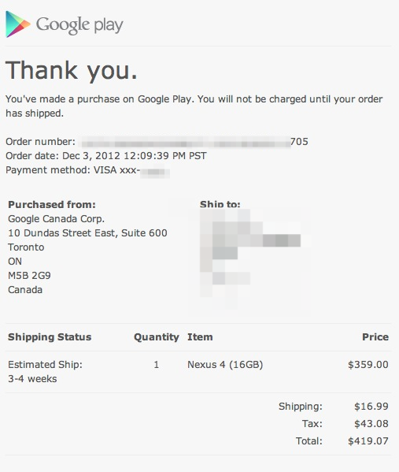399x472 pixels.
Task: Click the Google Play triangle logo icon
Action: tap(17, 24)
